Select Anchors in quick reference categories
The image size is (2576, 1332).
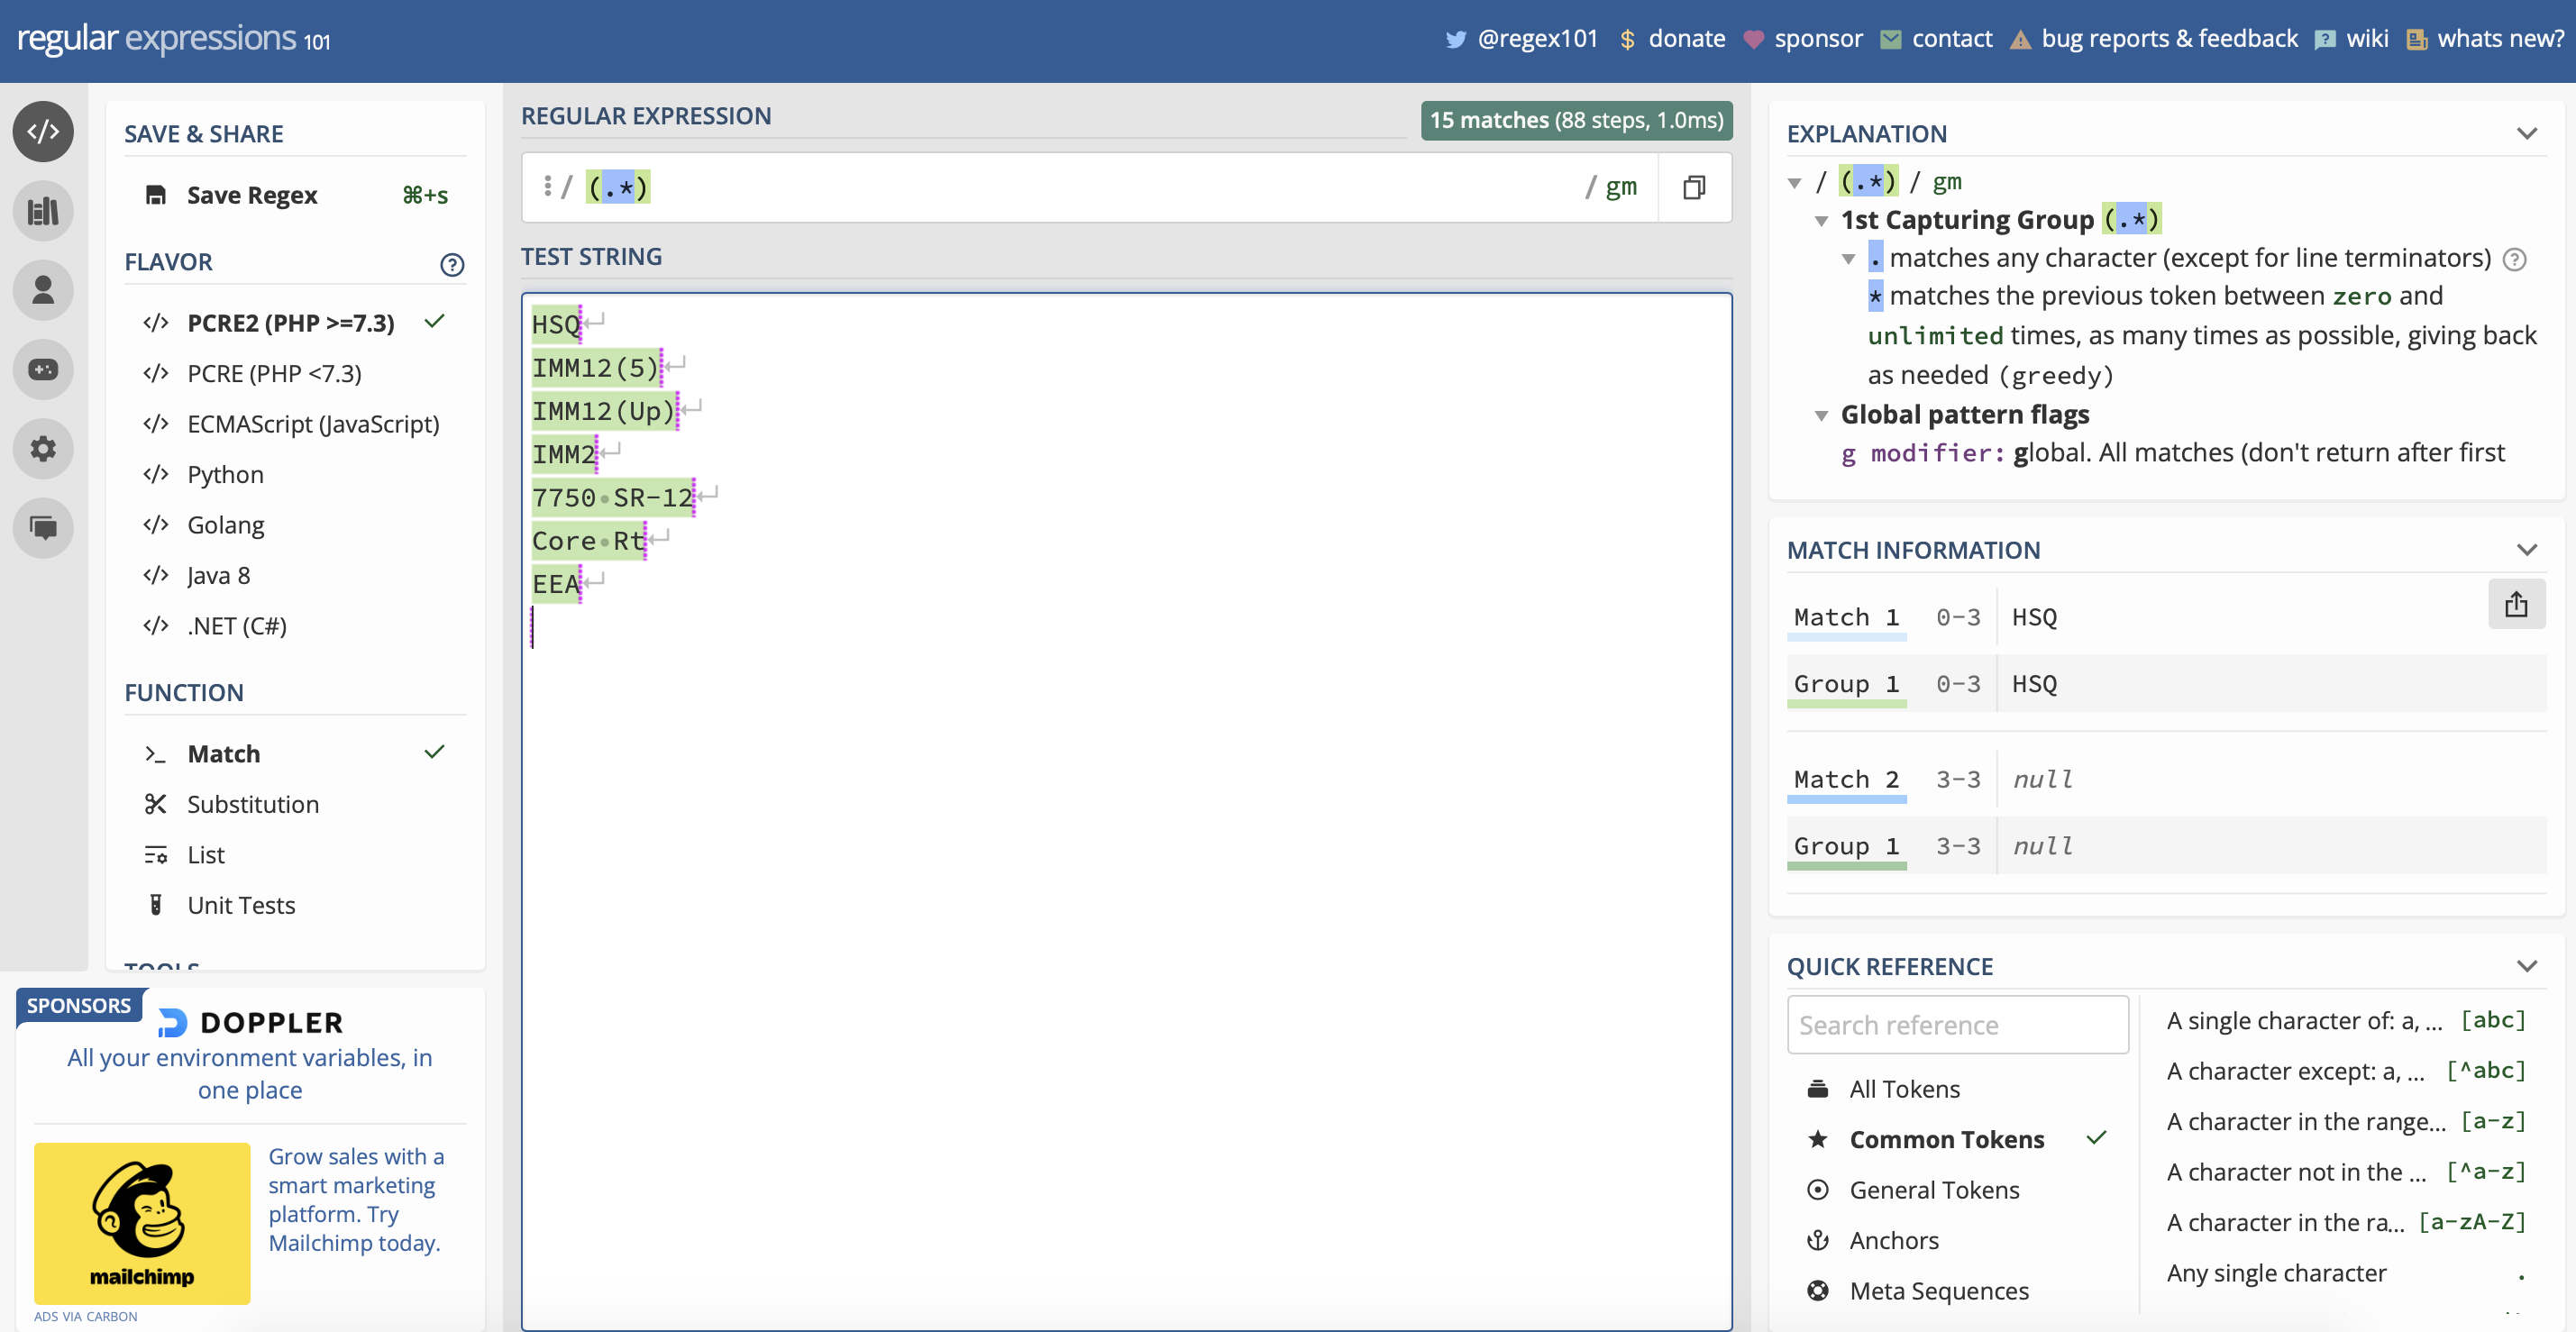click(x=1893, y=1240)
